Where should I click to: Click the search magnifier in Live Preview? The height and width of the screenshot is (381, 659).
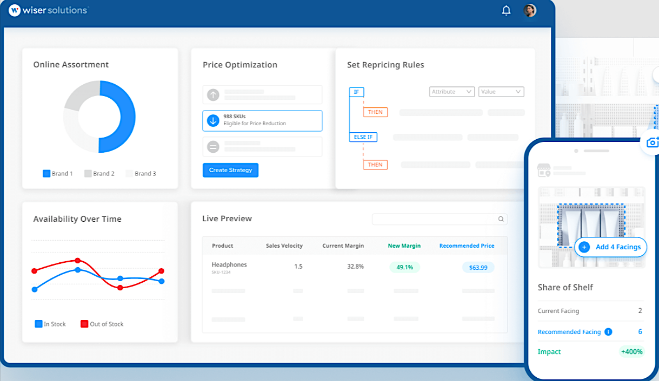pos(501,219)
